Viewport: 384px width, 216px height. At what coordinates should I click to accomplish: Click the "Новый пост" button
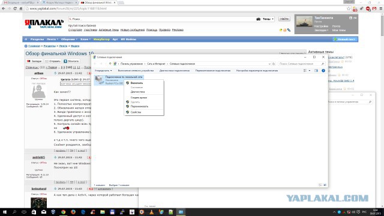[346, 39]
